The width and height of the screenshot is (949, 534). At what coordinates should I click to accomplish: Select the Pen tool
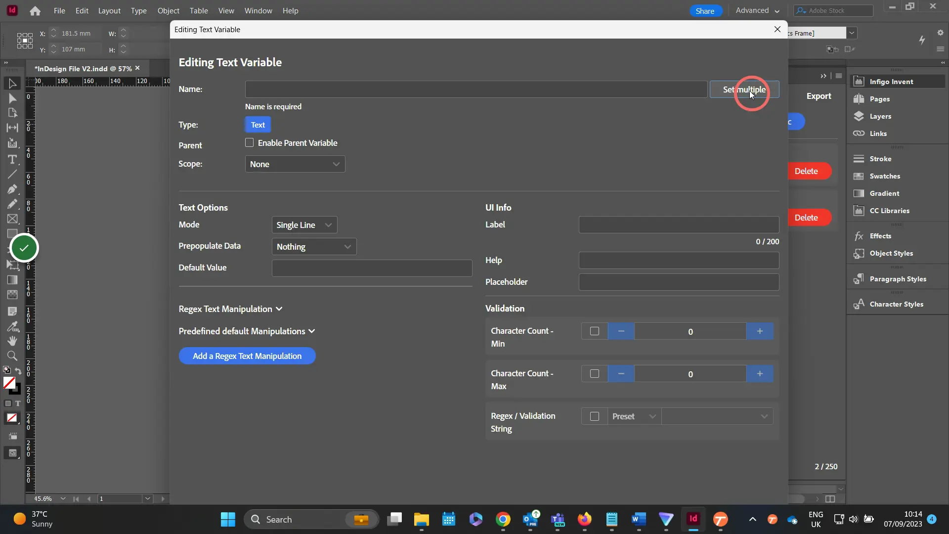12,189
